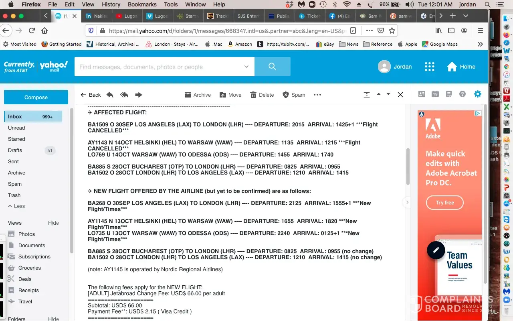
Task: List all tabs with the dropdown arrow
Action: [x=466, y=16]
